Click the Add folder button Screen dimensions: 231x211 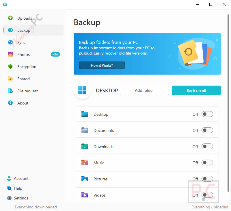pos(144,90)
